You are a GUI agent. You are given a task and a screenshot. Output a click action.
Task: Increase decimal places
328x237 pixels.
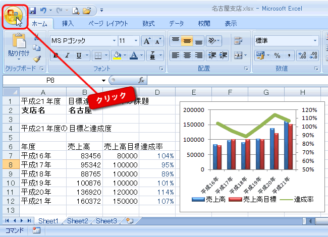(x=302, y=55)
